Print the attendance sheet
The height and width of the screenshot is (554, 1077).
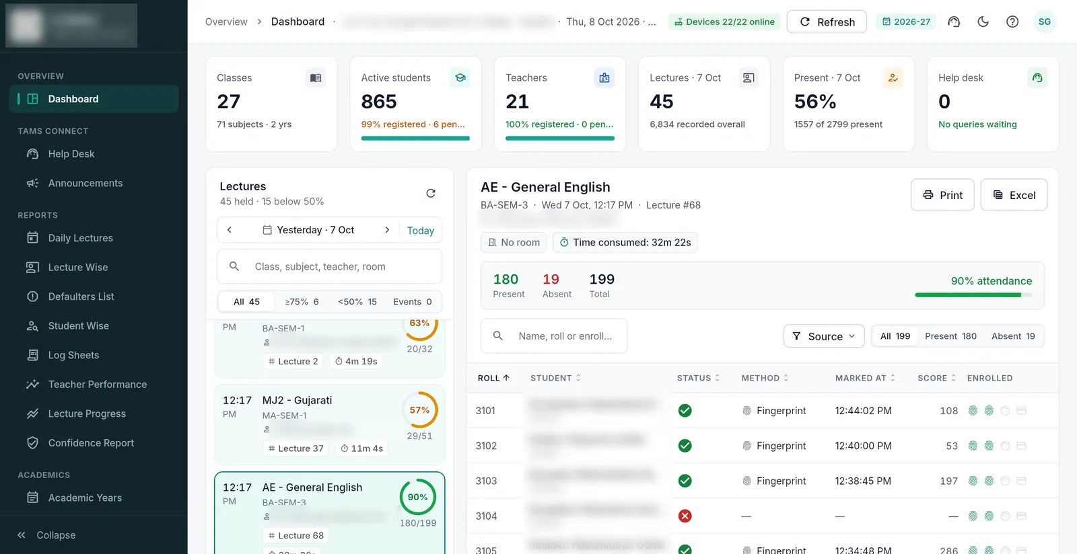point(942,195)
